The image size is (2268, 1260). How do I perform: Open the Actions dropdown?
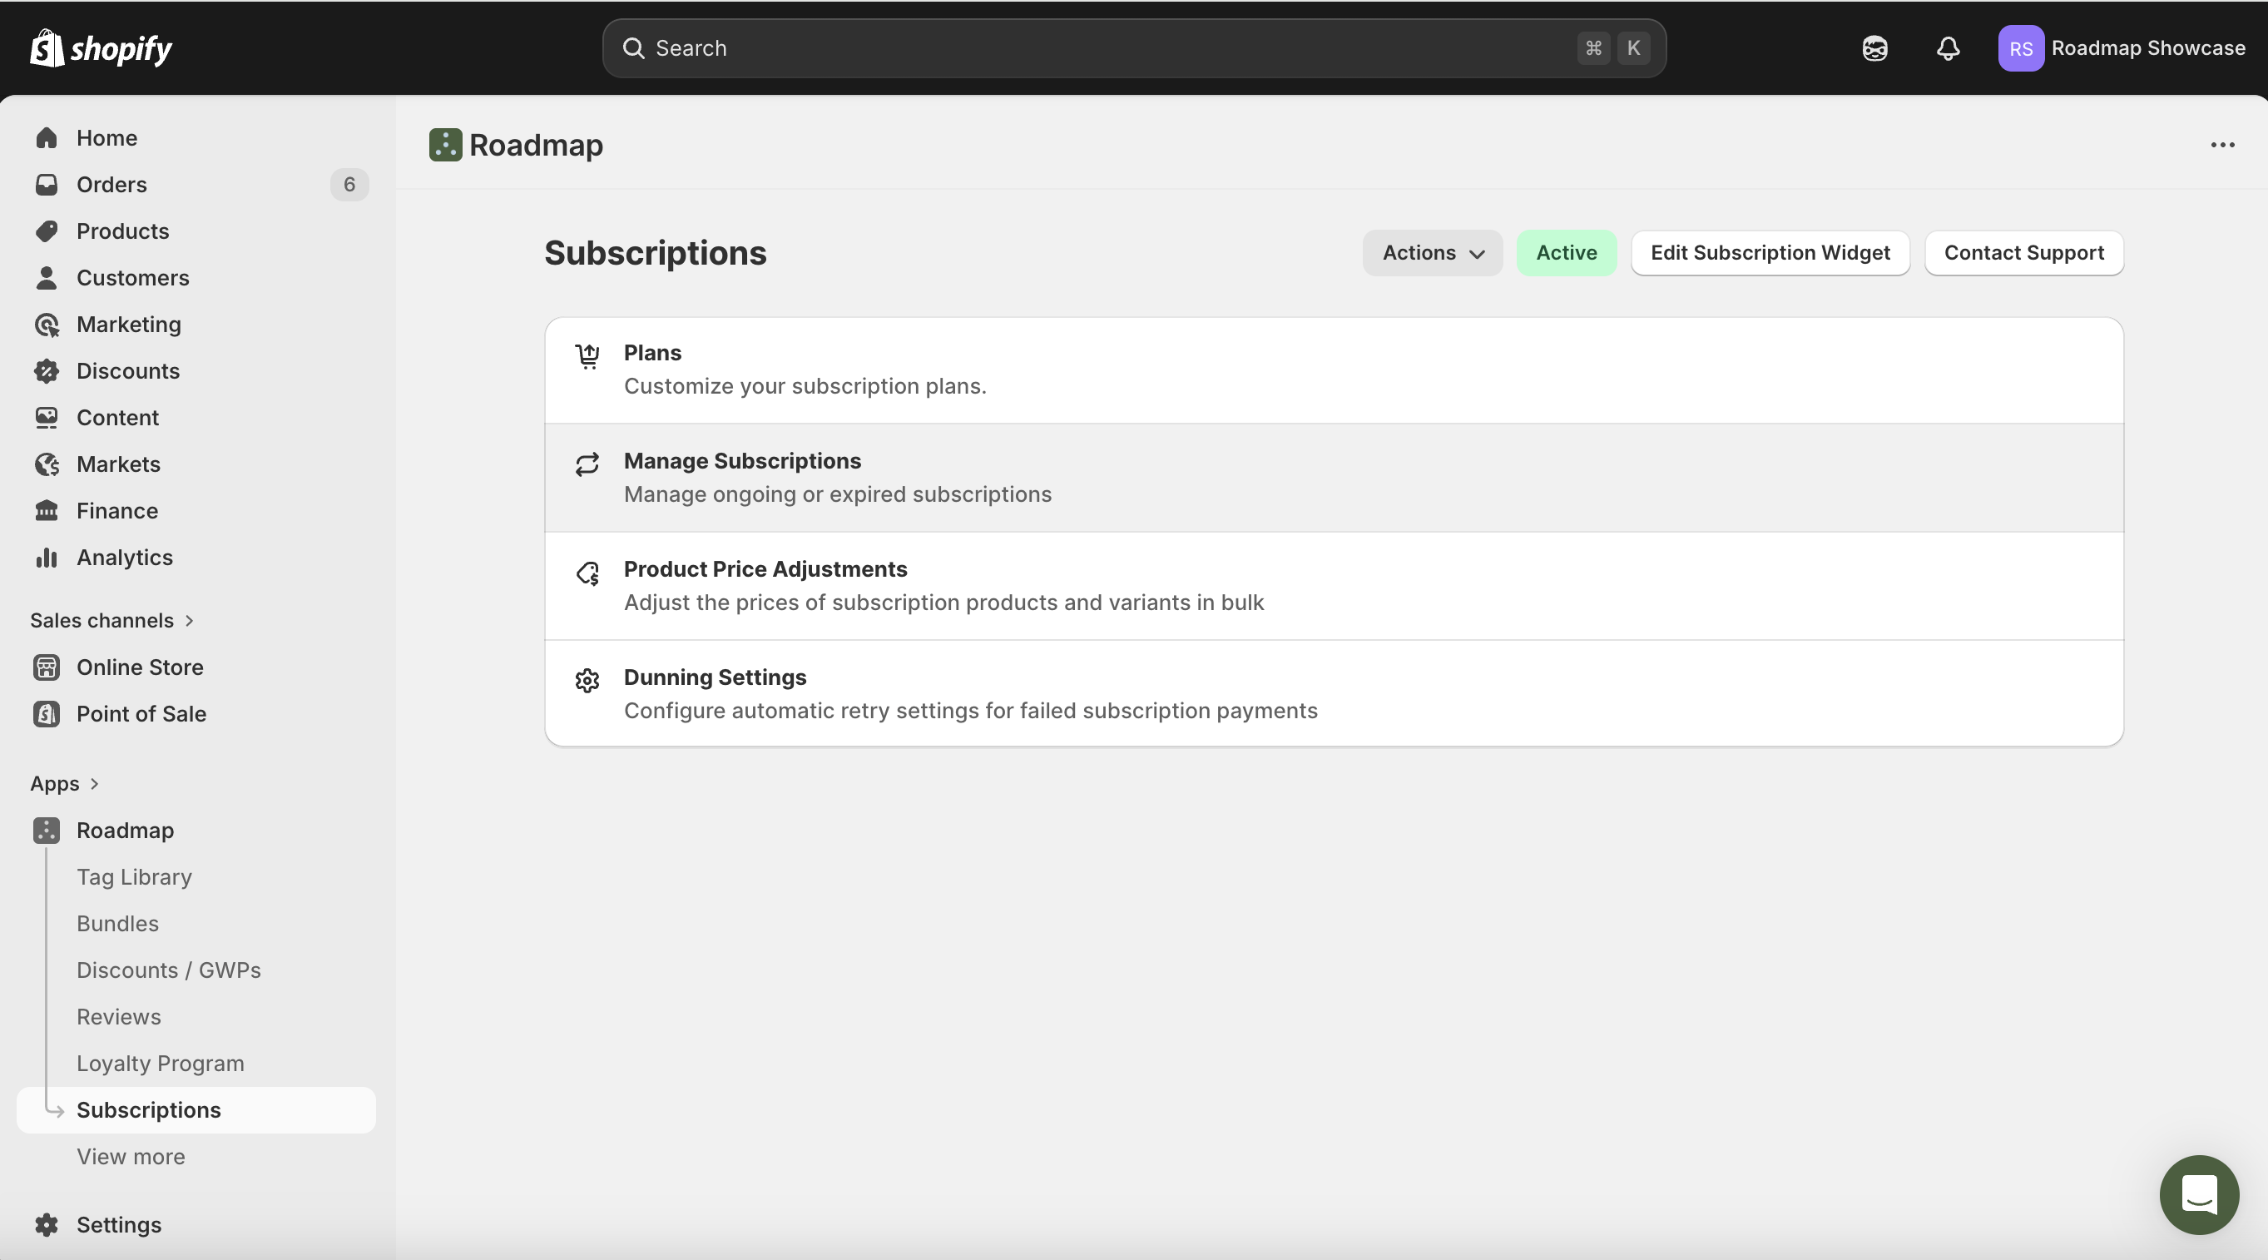[1432, 253]
